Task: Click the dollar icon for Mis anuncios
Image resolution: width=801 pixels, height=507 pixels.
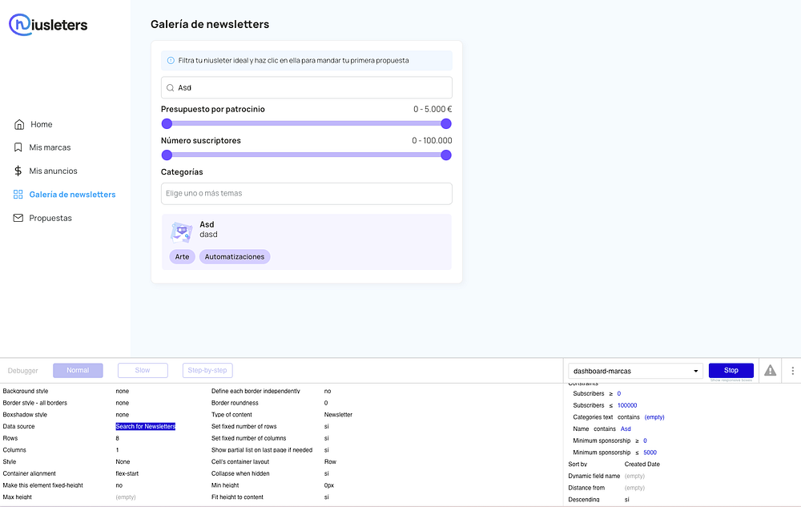Action: (18, 171)
